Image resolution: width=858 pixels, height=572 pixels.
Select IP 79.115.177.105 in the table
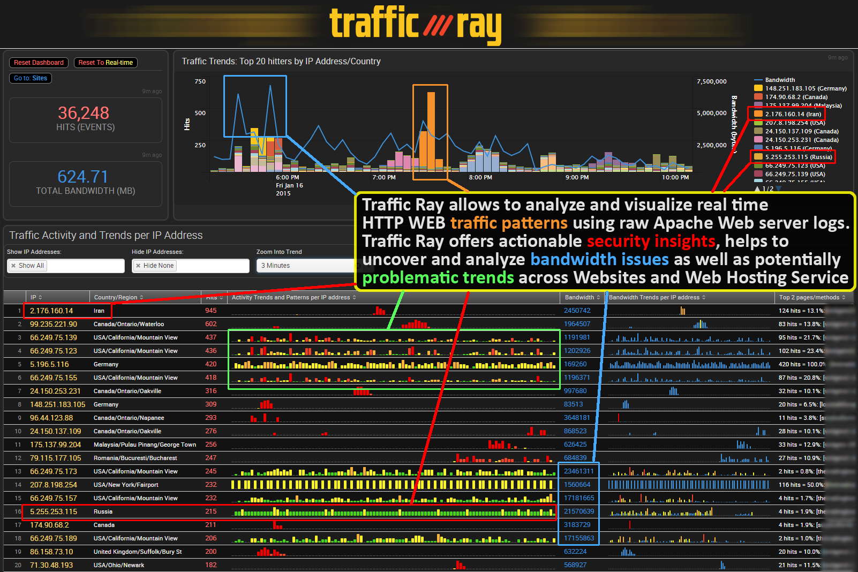pos(56,458)
